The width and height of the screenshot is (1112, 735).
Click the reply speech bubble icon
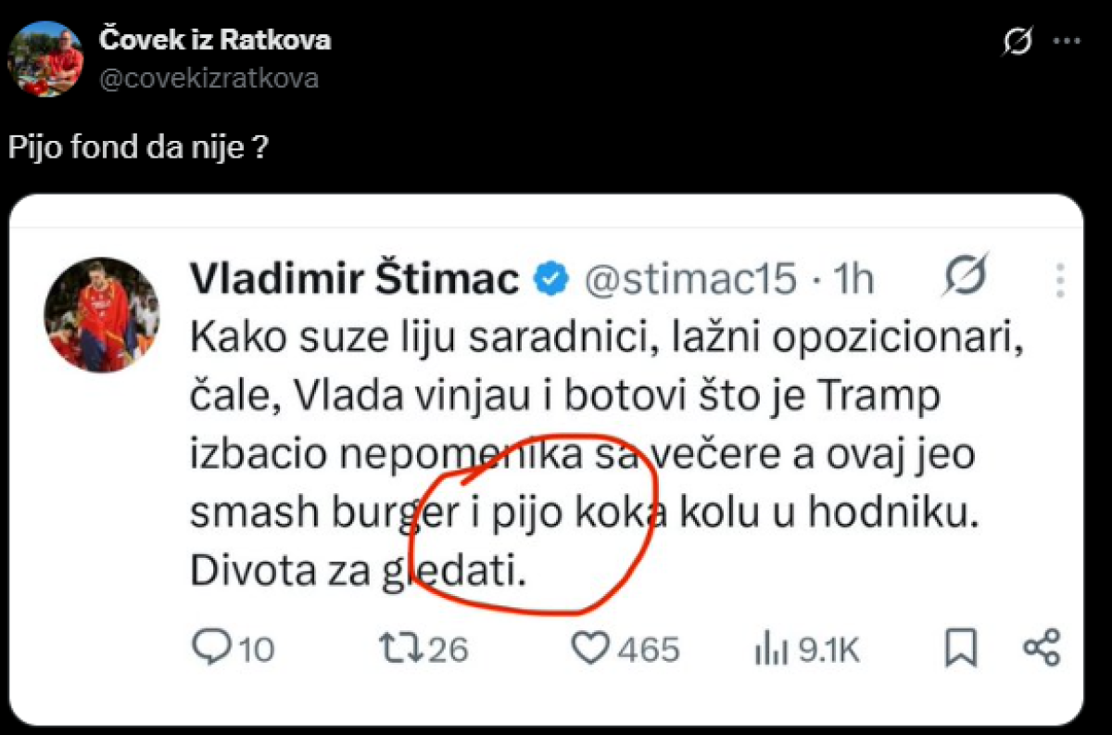209,647
